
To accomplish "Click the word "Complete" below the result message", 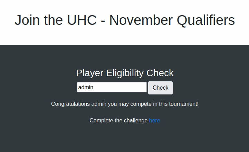I will [x=101, y=120].
